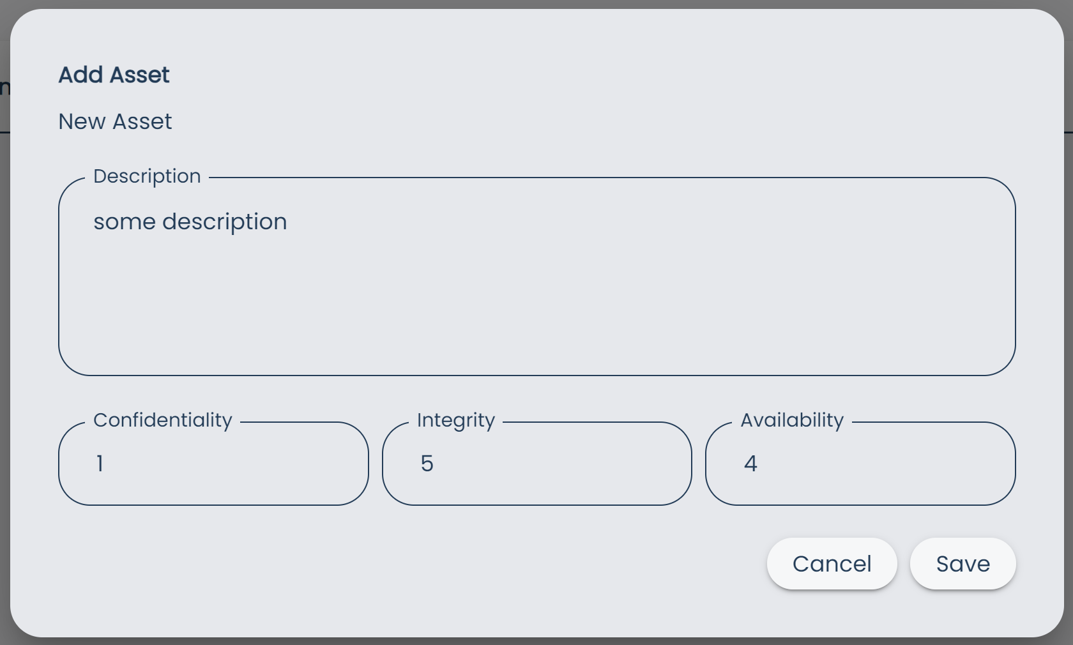
Task: Confirm the new asset with Save
Action: point(963,564)
